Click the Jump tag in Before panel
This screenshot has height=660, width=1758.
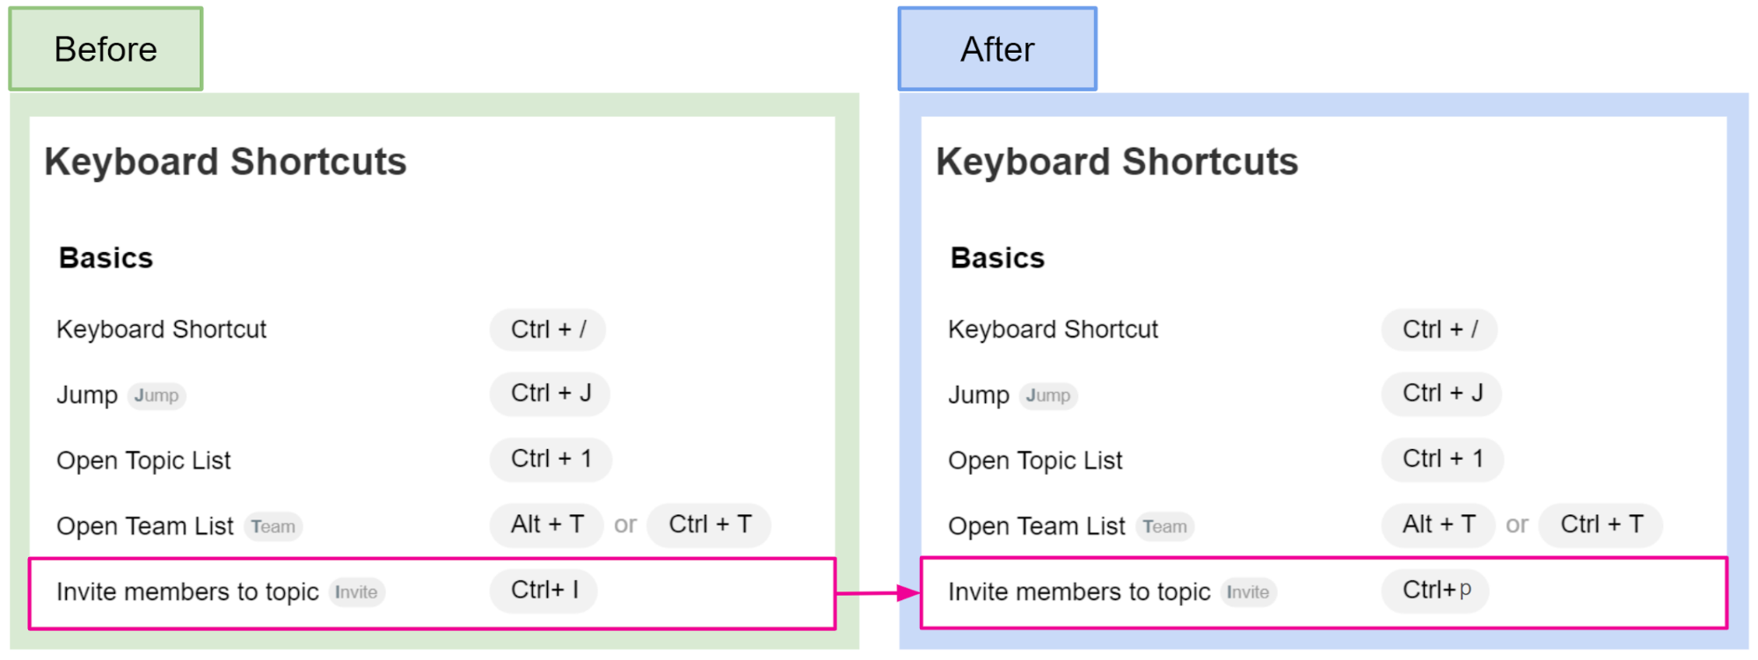157,395
